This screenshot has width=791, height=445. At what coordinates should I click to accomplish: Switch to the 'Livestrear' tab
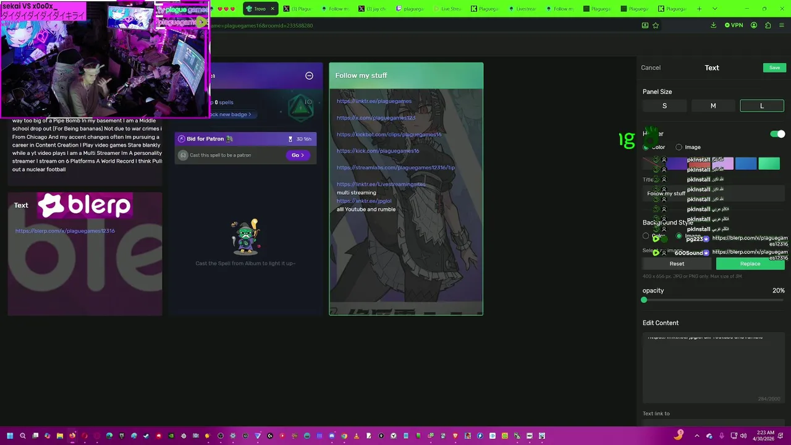point(521,9)
